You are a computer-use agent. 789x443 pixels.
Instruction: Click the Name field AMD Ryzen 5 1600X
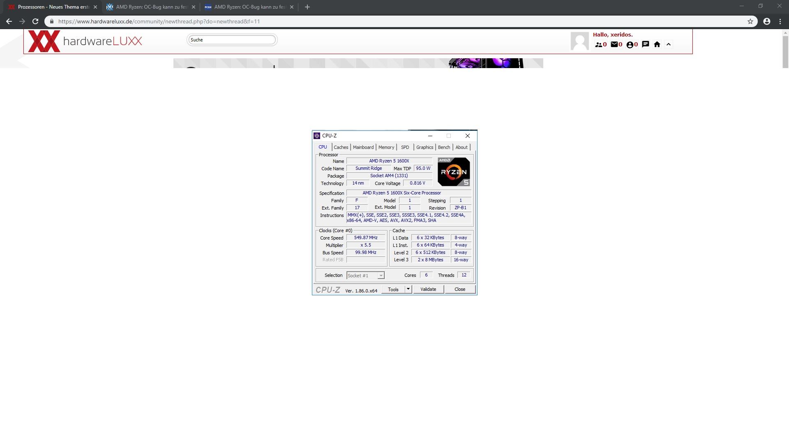[x=389, y=161]
